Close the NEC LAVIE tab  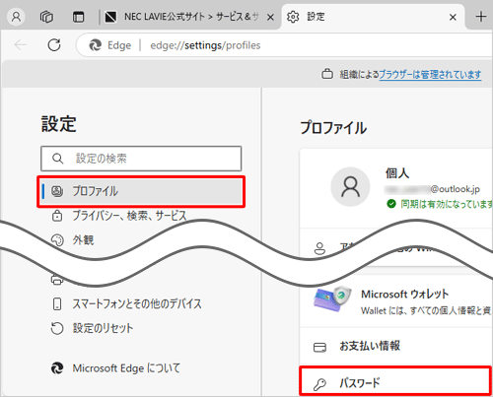(270, 17)
